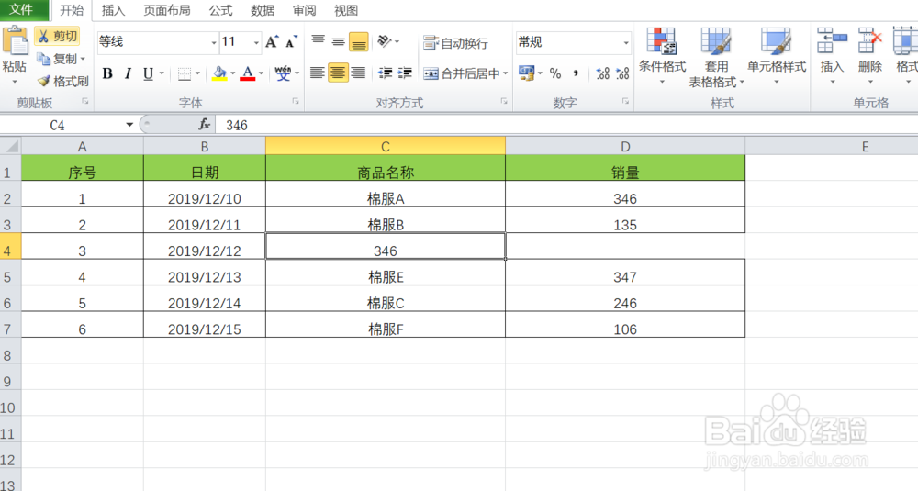Decrease indent icon
918x491 pixels.
click(386, 73)
